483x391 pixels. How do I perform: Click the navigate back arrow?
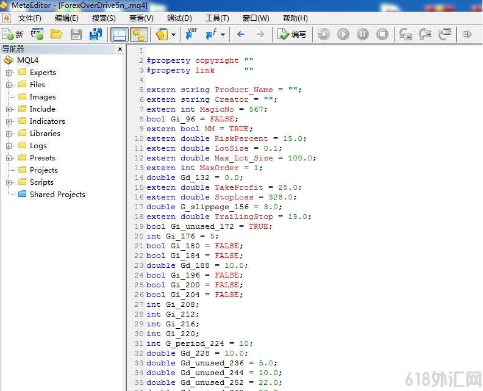[x=241, y=34]
